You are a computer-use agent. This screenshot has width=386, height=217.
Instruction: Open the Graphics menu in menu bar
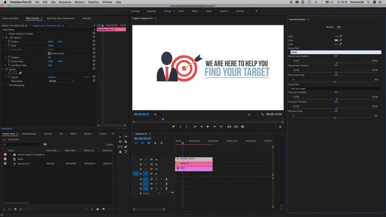click(x=93, y=2)
